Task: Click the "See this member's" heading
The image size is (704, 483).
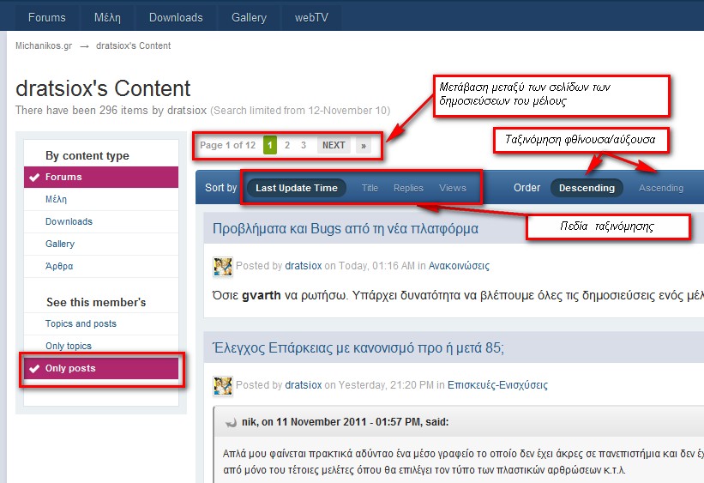Action: 96,302
